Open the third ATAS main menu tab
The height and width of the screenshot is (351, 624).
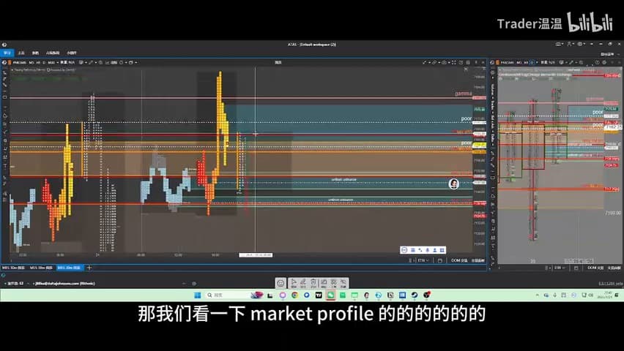[x=35, y=53]
